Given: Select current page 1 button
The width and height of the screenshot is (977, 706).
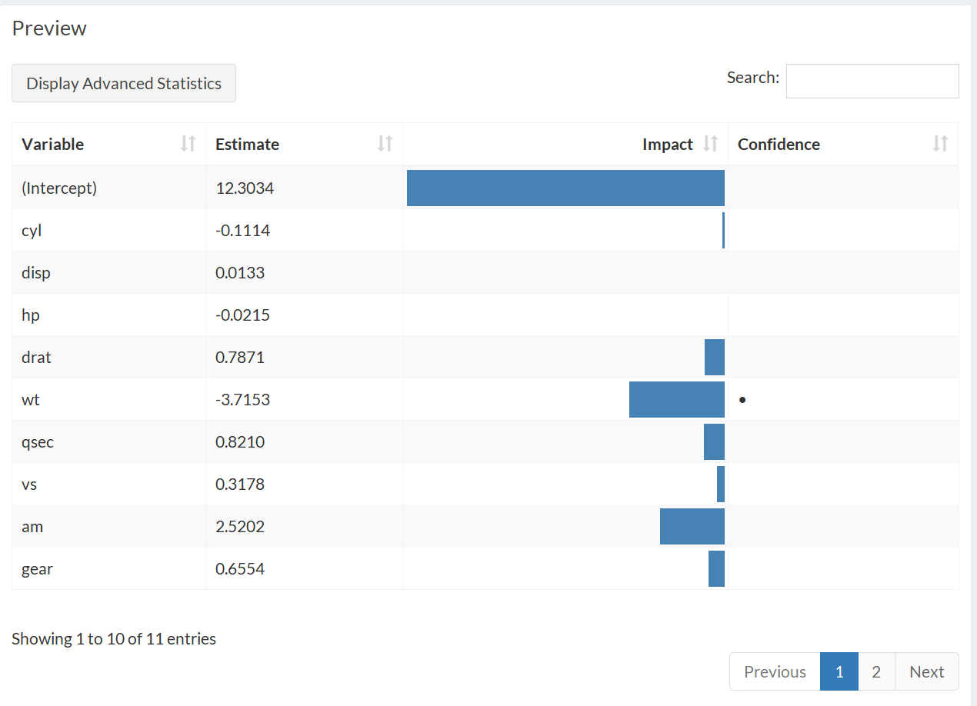Looking at the screenshot, I should pos(839,671).
